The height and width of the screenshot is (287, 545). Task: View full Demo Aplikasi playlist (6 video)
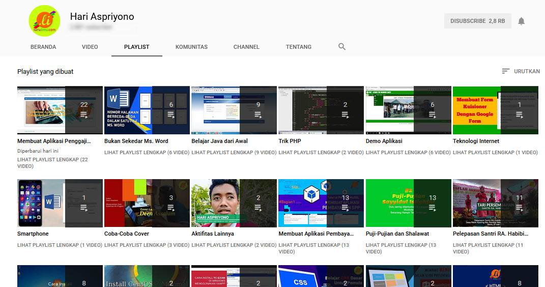(408, 152)
